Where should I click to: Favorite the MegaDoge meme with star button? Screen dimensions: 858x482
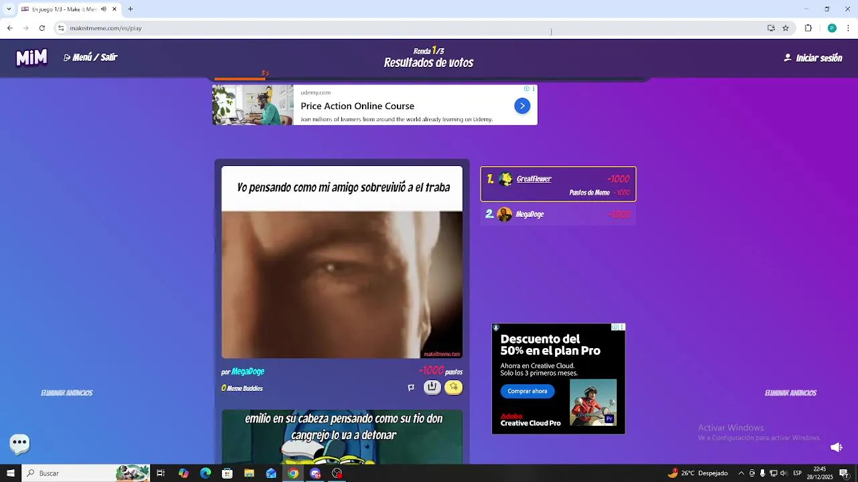click(x=454, y=388)
